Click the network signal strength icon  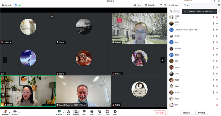pos(20,5)
